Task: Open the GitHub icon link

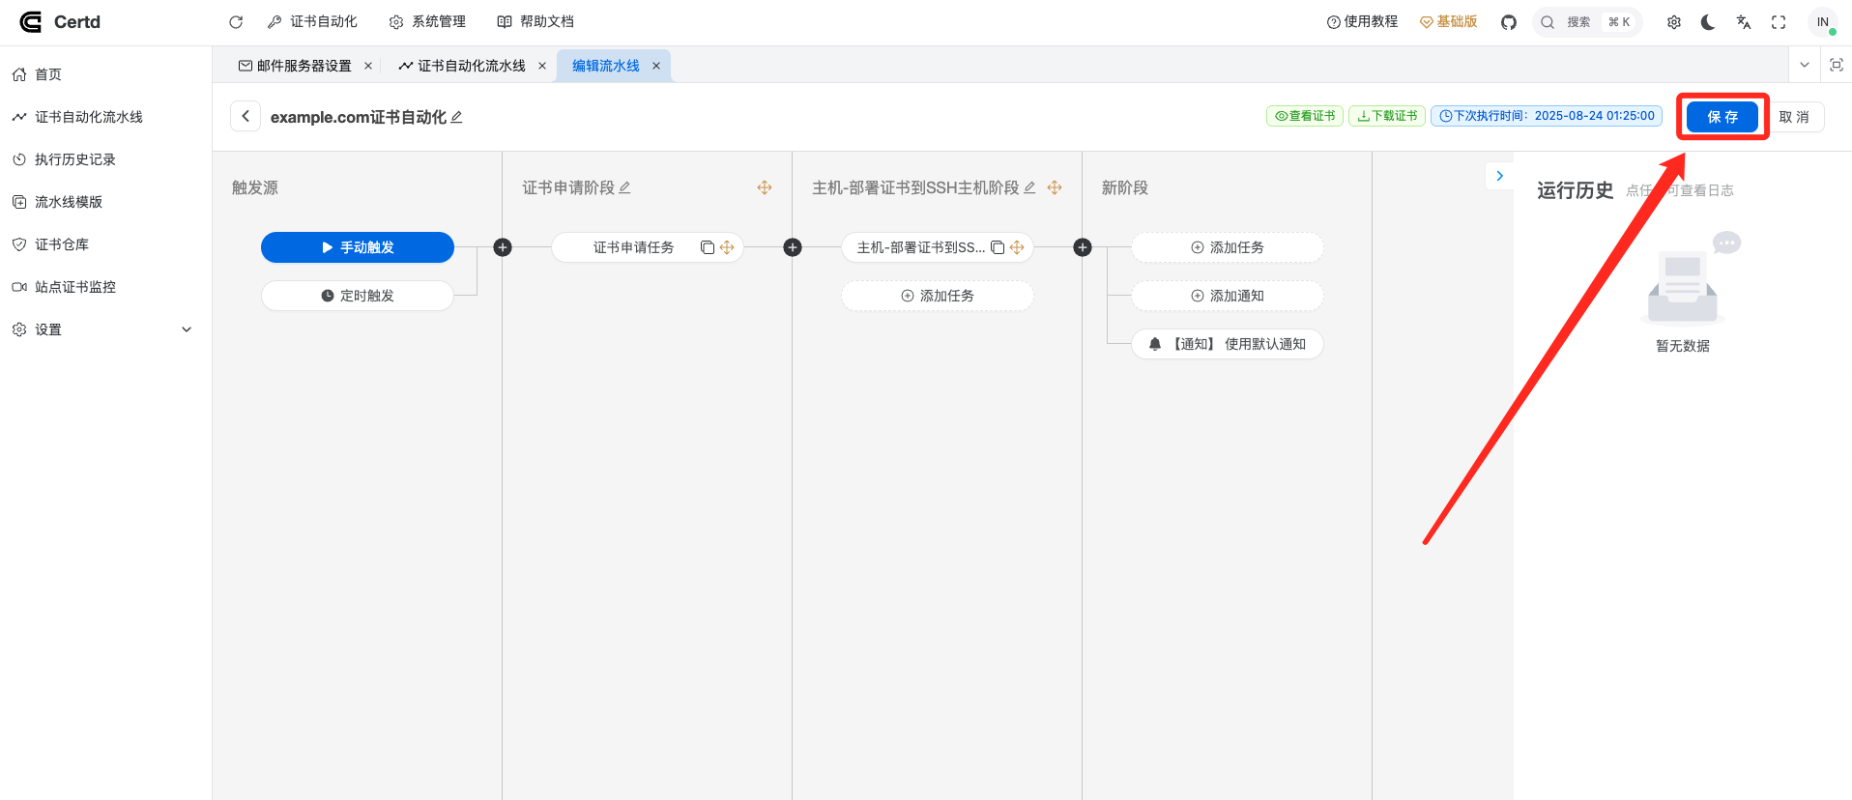Action: 1509,22
